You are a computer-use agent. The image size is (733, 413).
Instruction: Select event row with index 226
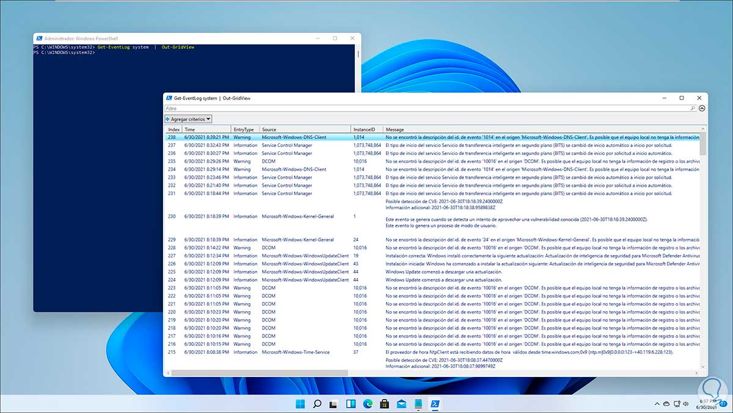(432, 264)
